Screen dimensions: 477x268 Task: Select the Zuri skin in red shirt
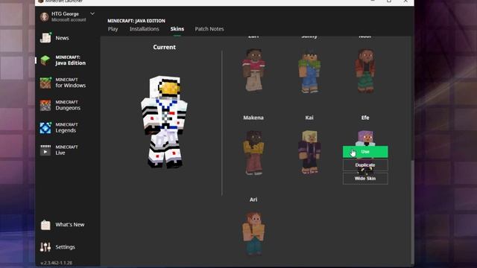(x=253, y=70)
